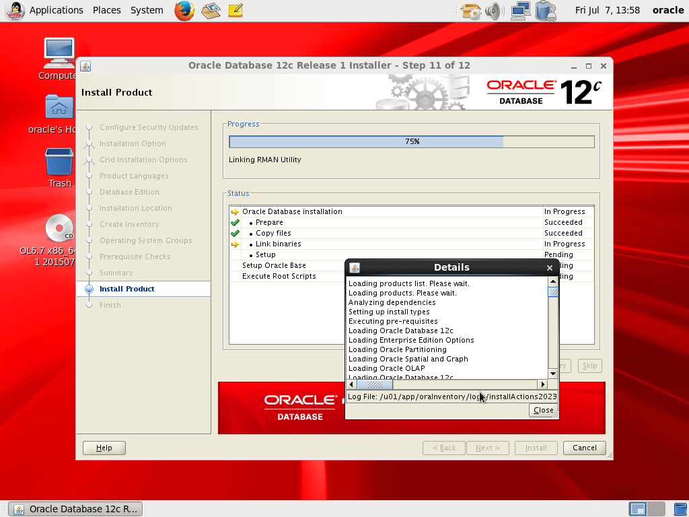Image resolution: width=689 pixels, height=517 pixels.
Task: Select the Installation Option step
Action: (x=133, y=144)
